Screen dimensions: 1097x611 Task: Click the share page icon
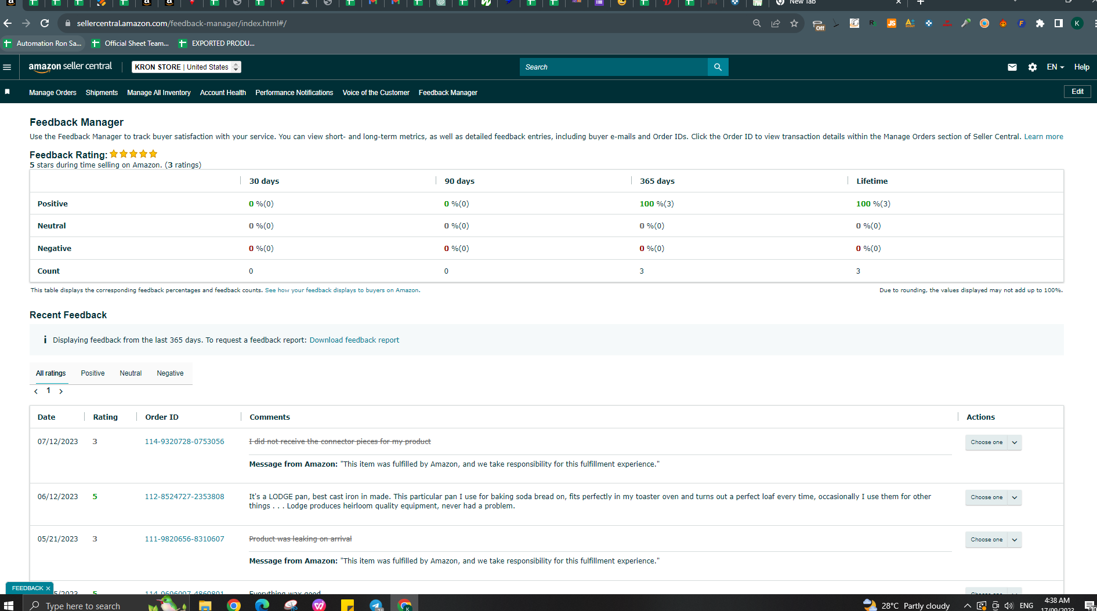coord(776,23)
